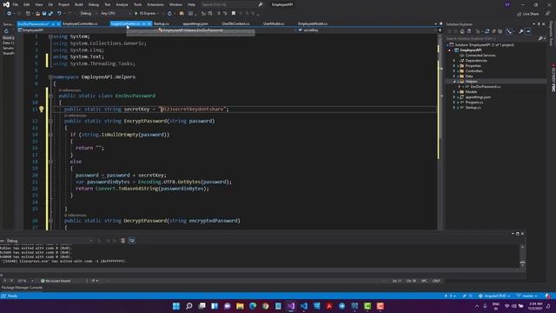Start debugging with IIS Express

146,14
